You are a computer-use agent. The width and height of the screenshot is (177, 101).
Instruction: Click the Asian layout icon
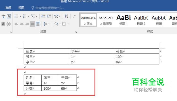56,16
